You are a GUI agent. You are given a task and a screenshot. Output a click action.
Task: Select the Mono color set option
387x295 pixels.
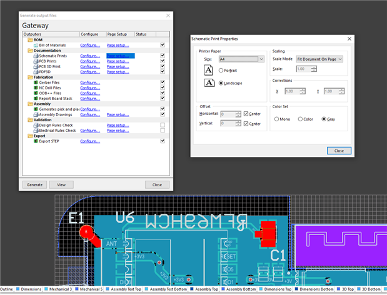(x=278, y=119)
